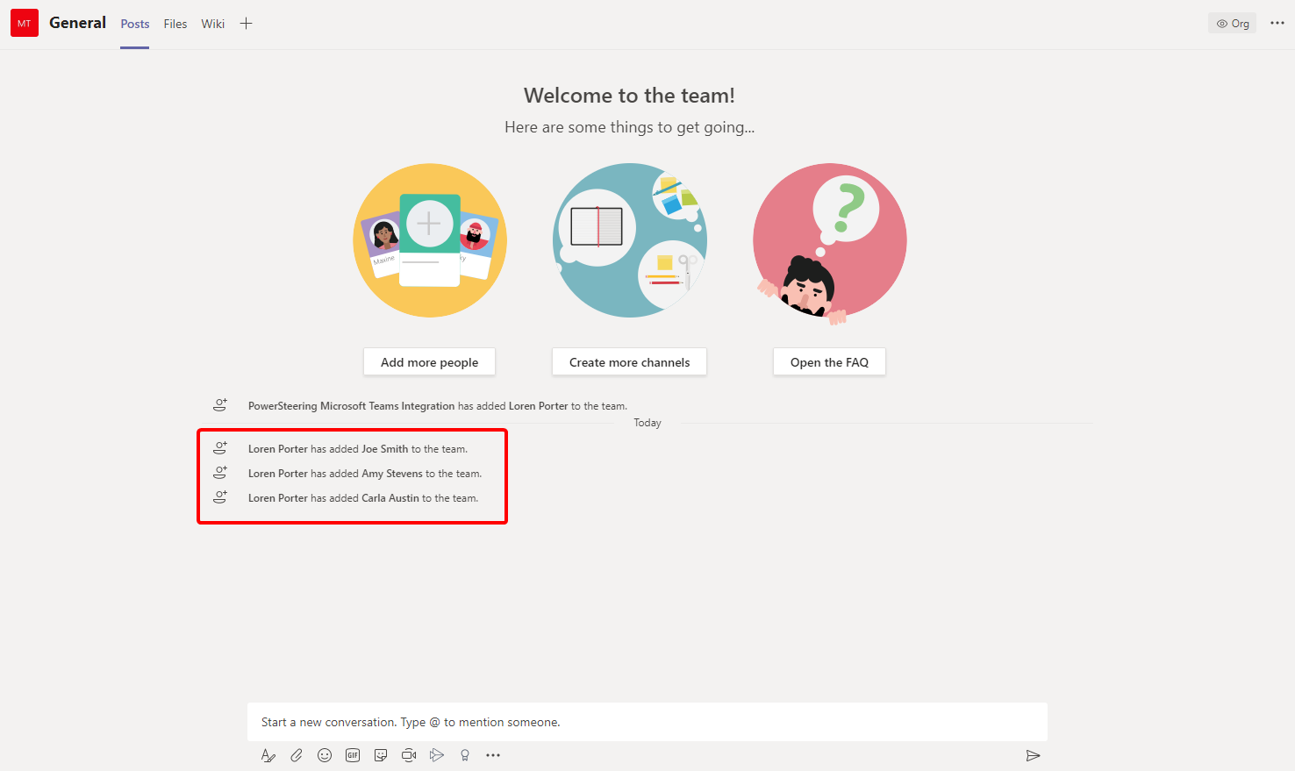Click the Attach file paperclip icon
This screenshot has height=771, width=1295.
(x=297, y=755)
